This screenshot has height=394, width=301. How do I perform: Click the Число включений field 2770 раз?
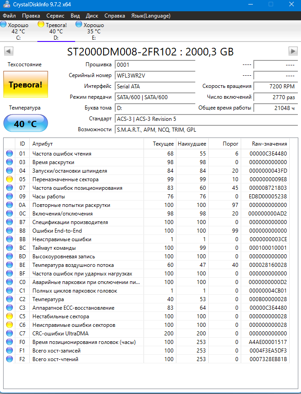point(276,97)
